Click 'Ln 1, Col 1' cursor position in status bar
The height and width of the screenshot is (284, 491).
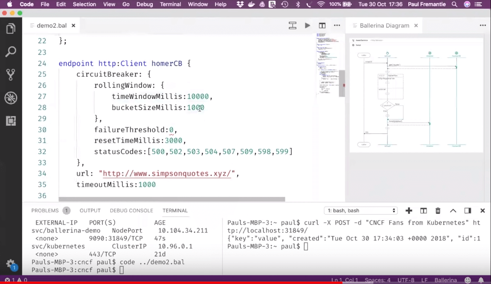point(344,280)
